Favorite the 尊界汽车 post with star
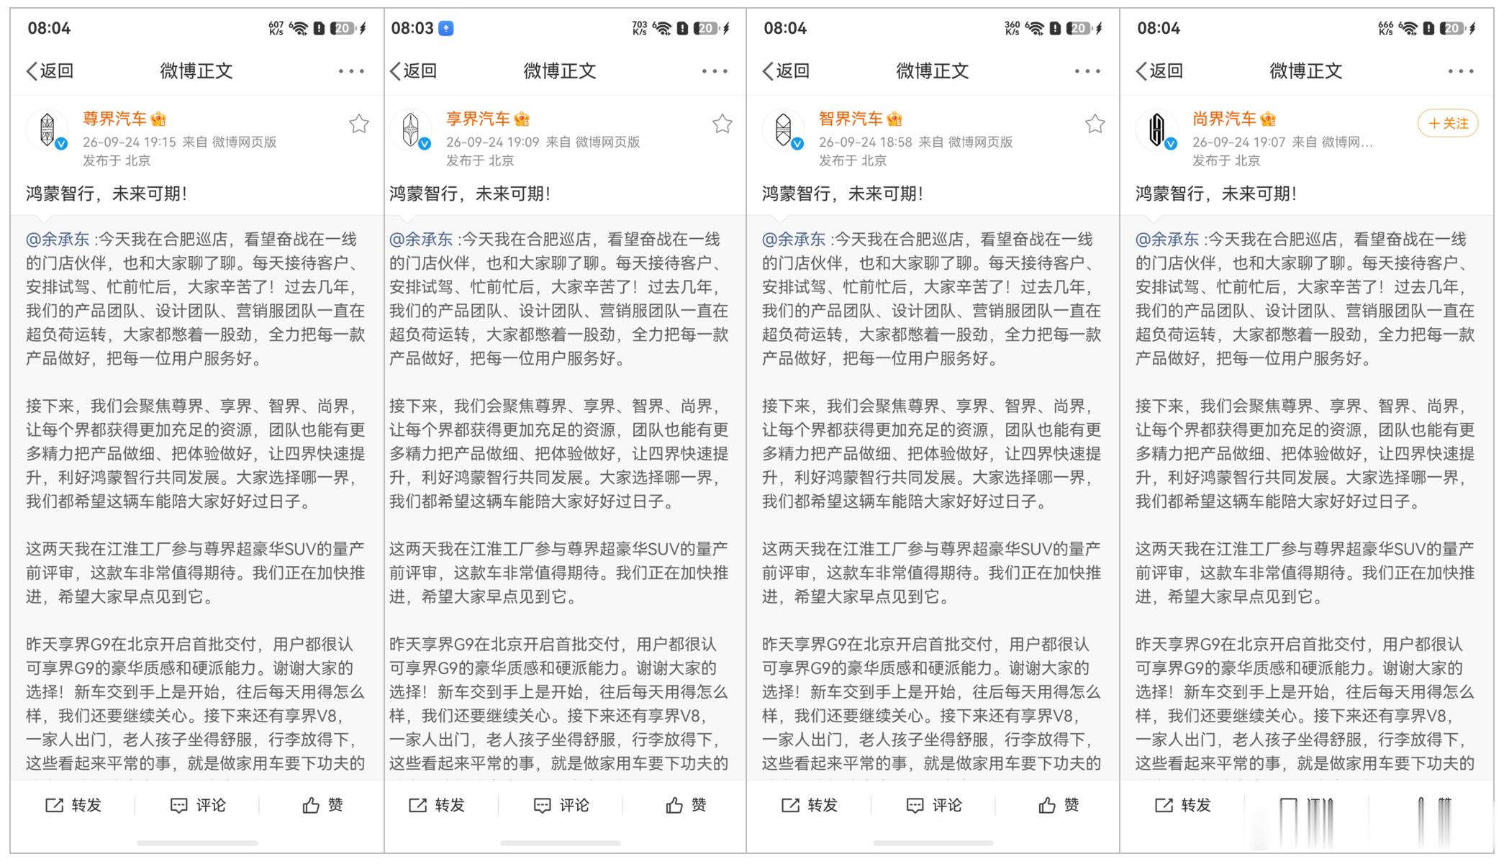 point(359,124)
